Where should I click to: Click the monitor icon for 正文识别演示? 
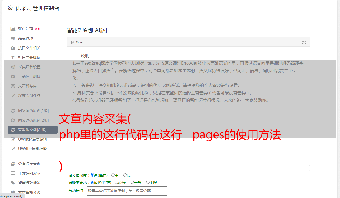point(13,173)
